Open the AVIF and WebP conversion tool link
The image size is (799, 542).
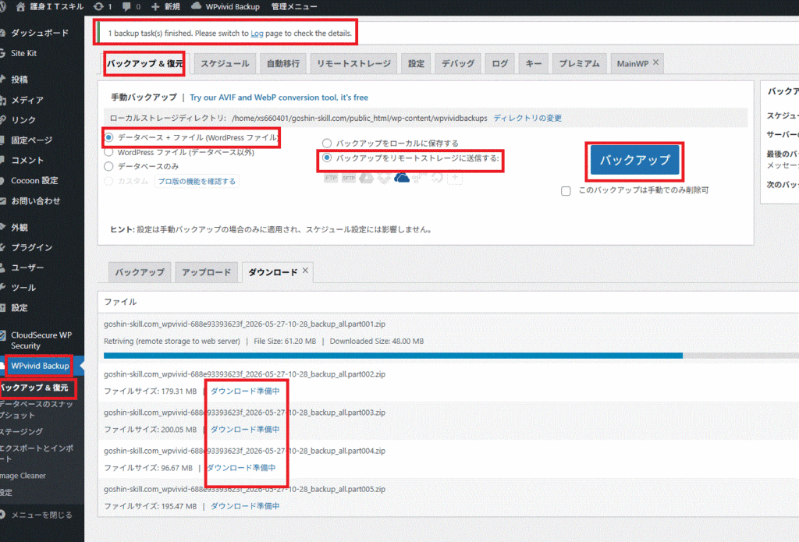point(279,97)
